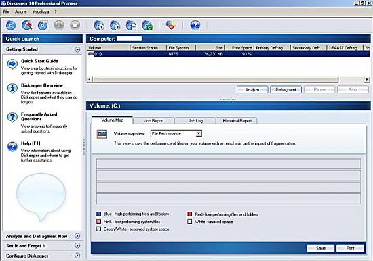Expand the Set It and Forget It section
The height and width of the screenshot is (261, 373).
(x=77, y=245)
